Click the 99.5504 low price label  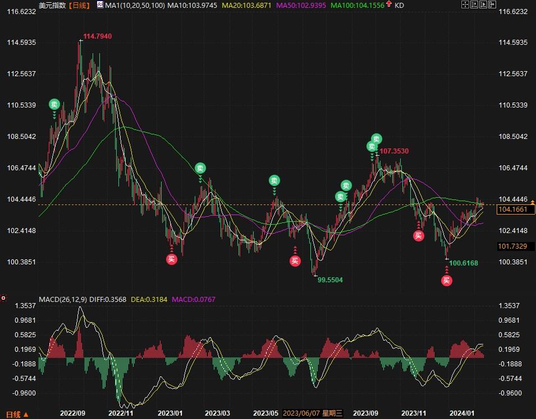click(330, 280)
